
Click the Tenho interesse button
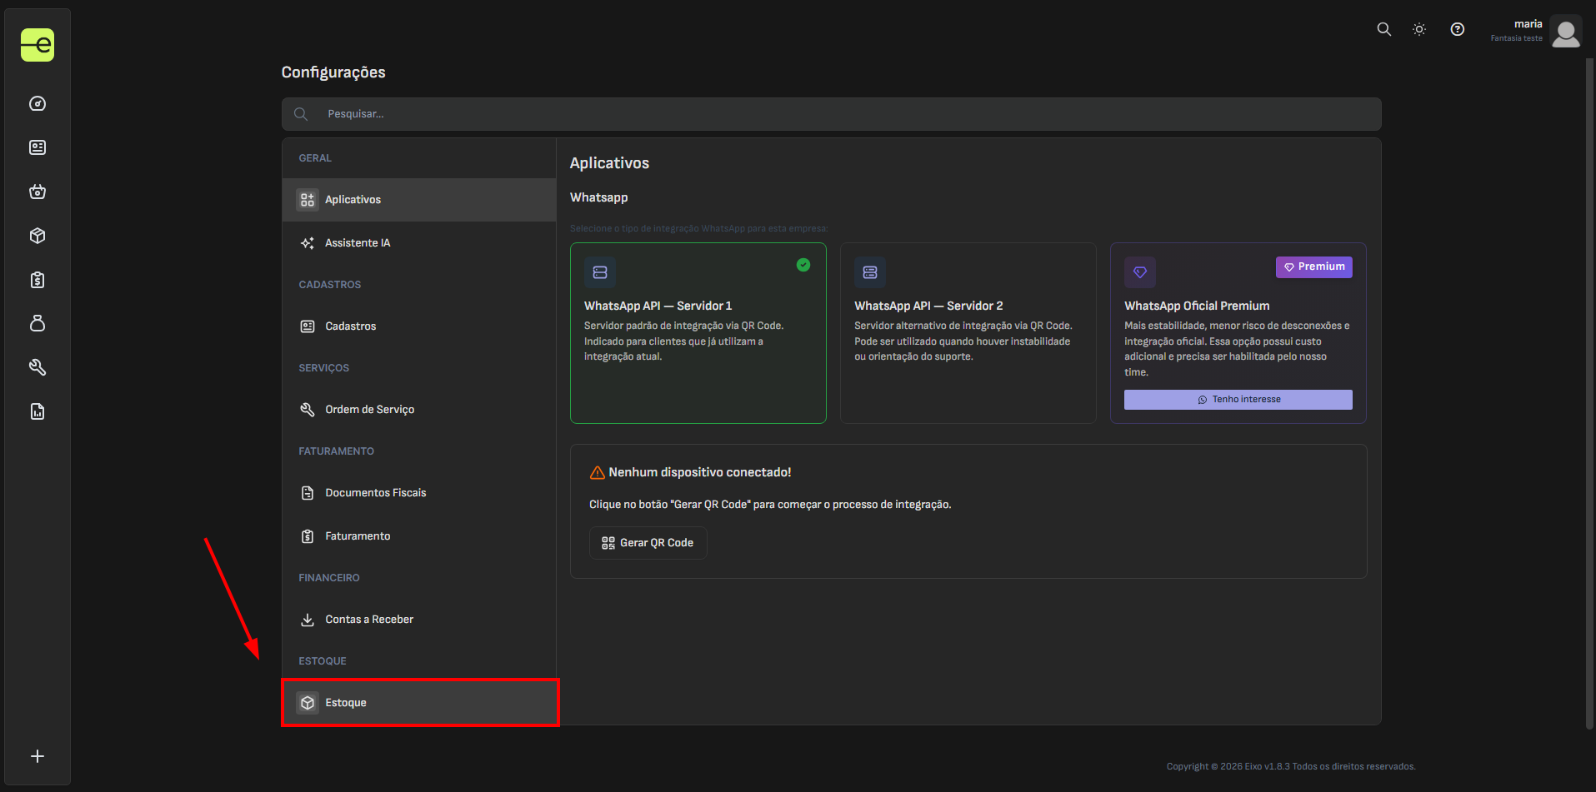coord(1238,400)
